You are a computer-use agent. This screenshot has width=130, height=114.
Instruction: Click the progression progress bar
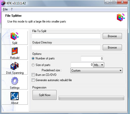click(91, 98)
